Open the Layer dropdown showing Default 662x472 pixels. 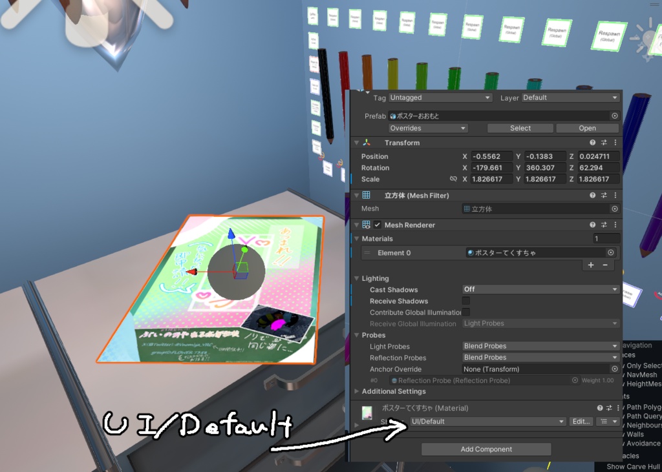coord(570,97)
